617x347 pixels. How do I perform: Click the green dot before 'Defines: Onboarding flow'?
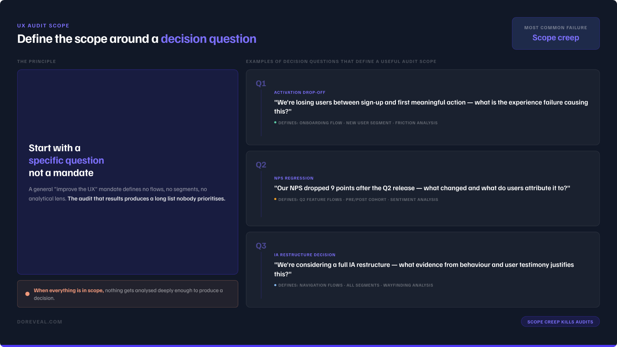(x=275, y=122)
